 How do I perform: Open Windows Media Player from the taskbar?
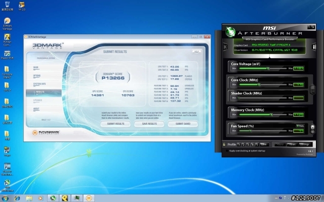tap(40, 198)
